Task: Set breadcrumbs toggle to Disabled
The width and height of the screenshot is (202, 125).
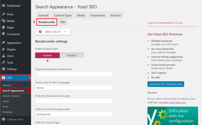Action: pos(71,55)
